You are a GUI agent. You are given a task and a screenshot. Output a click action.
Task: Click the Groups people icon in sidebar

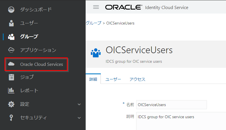(11, 37)
